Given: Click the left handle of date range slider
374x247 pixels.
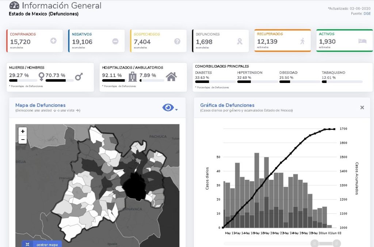Looking at the screenshot, I should coord(314,243).
